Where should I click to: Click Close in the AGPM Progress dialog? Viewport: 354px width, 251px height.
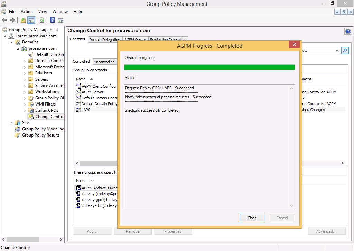click(252, 218)
